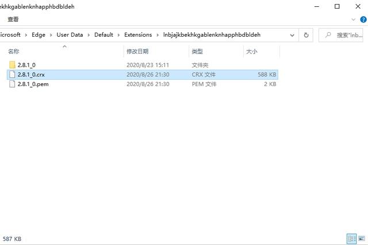The width and height of the screenshot is (368, 245).
Task: Maximize the Explorer window
Action: 337,6
